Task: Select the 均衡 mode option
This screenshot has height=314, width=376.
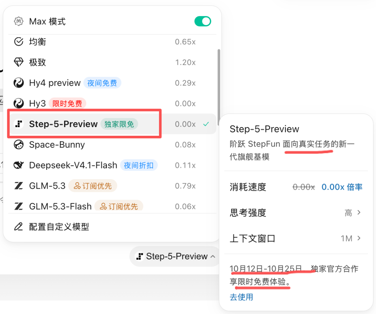Action: [x=112, y=42]
